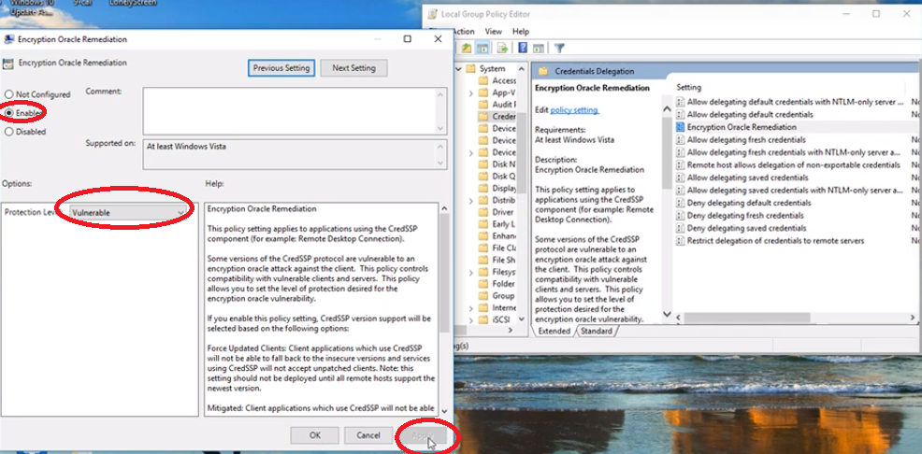Click the Filter funnel icon in toolbar
This screenshot has height=454, width=922.
tap(559, 49)
